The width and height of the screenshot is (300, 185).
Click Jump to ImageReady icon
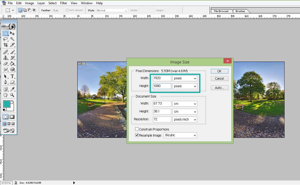9,130
